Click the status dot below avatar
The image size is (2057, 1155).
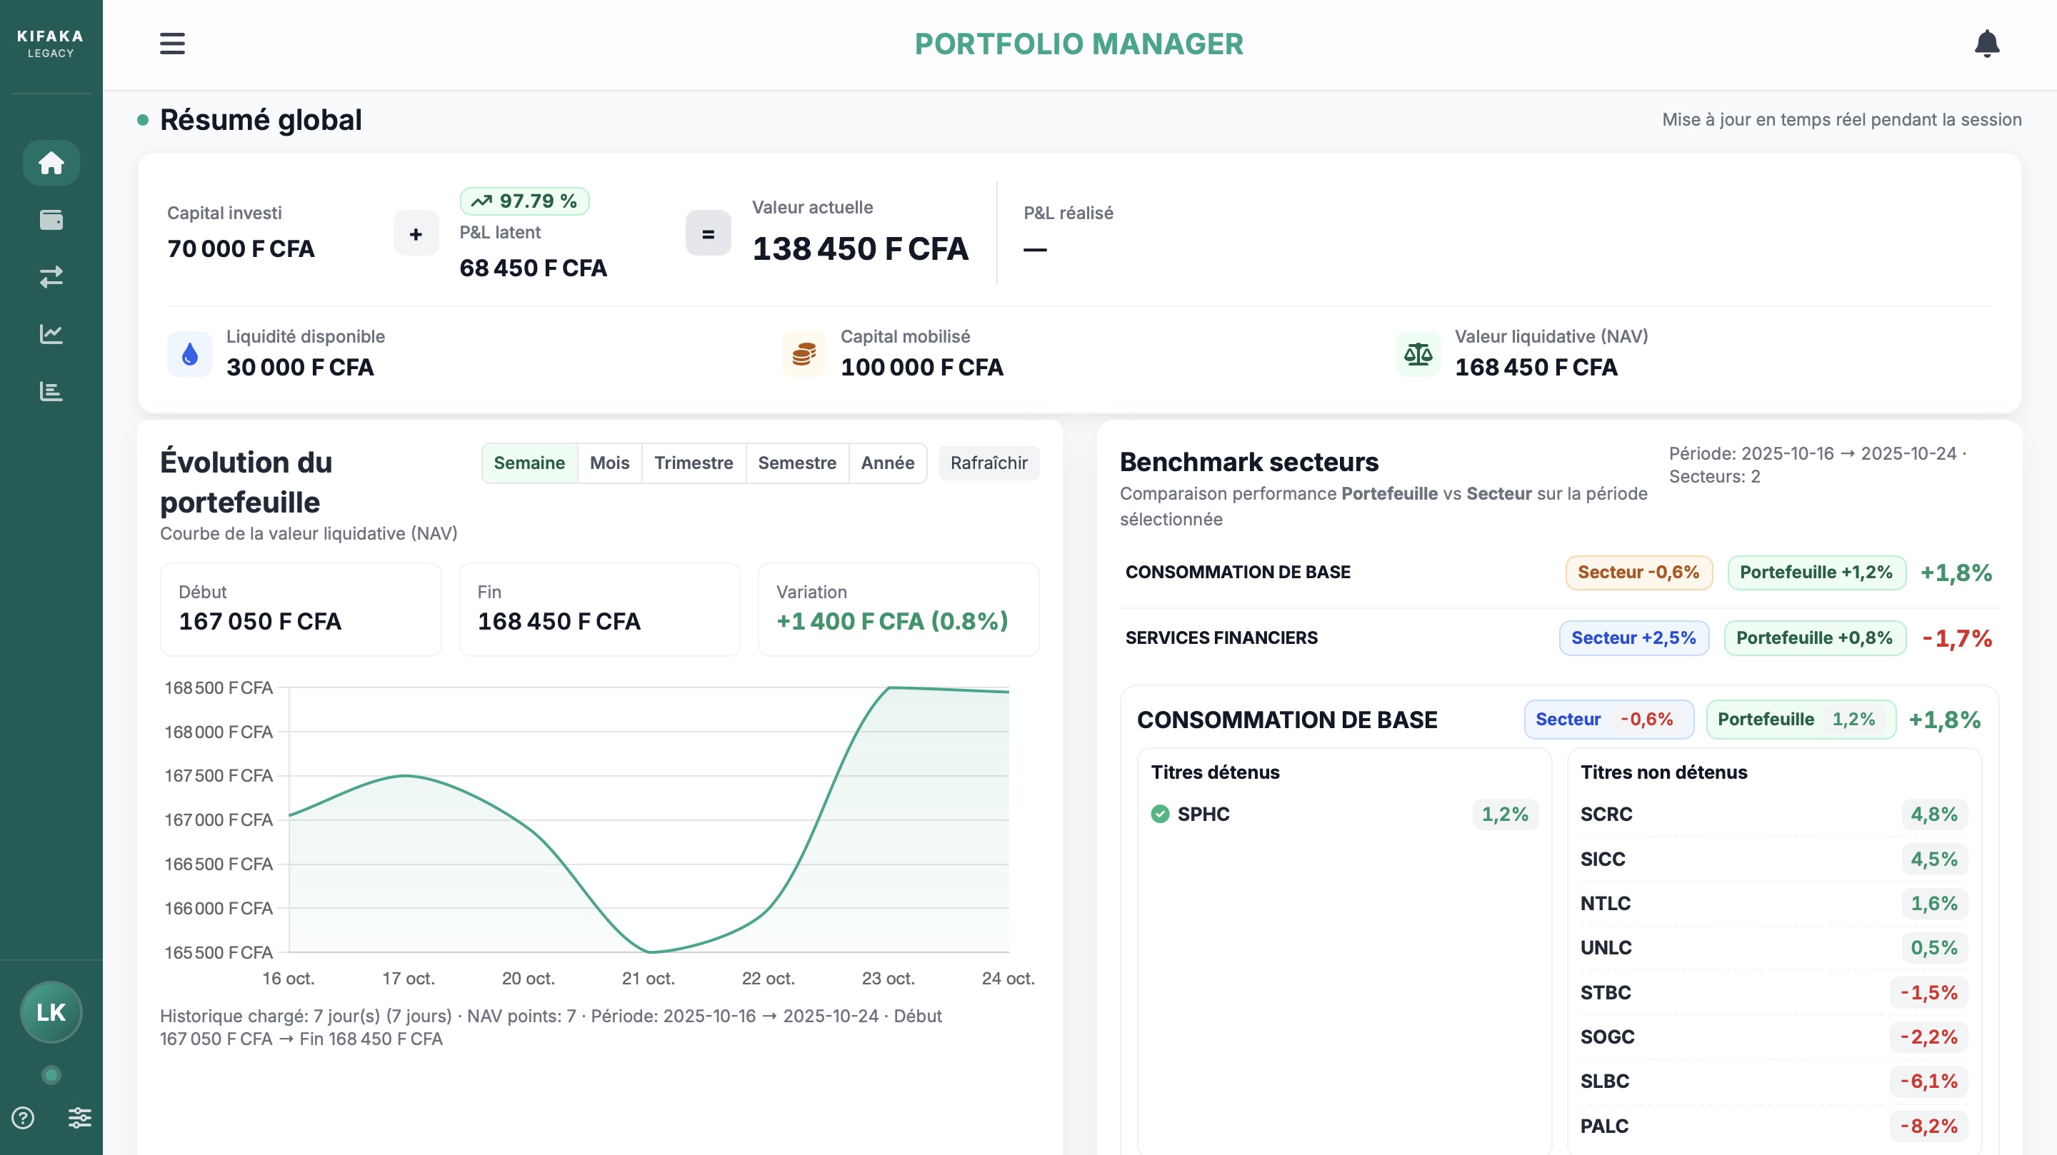pyautogui.click(x=51, y=1075)
